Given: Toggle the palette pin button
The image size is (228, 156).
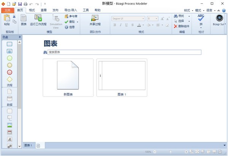Looking at the screenshot, I should tap(19, 37).
